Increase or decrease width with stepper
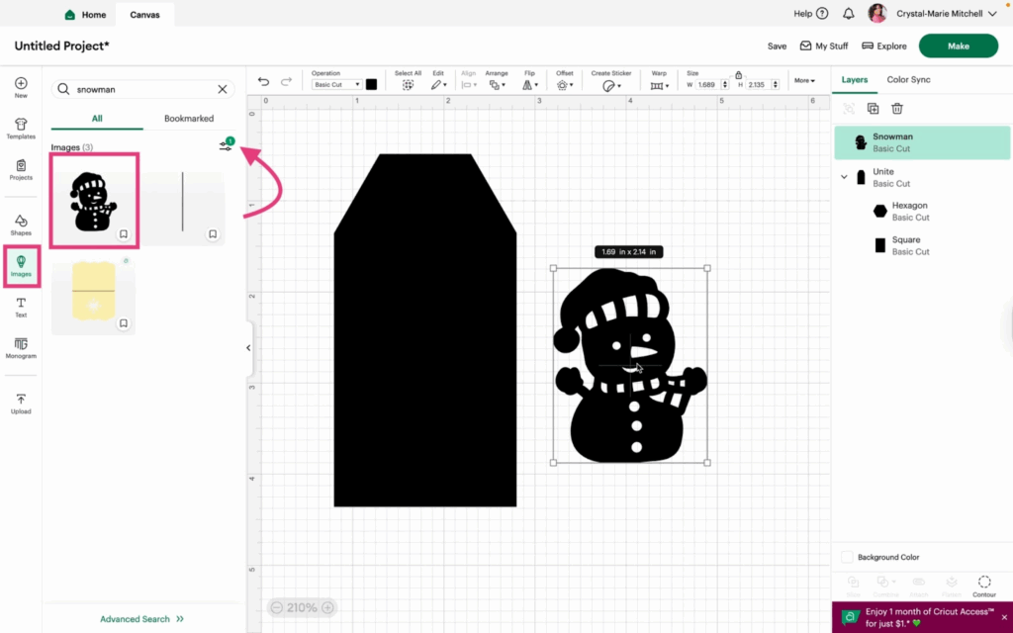1013x633 pixels. [x=725, y=85]
